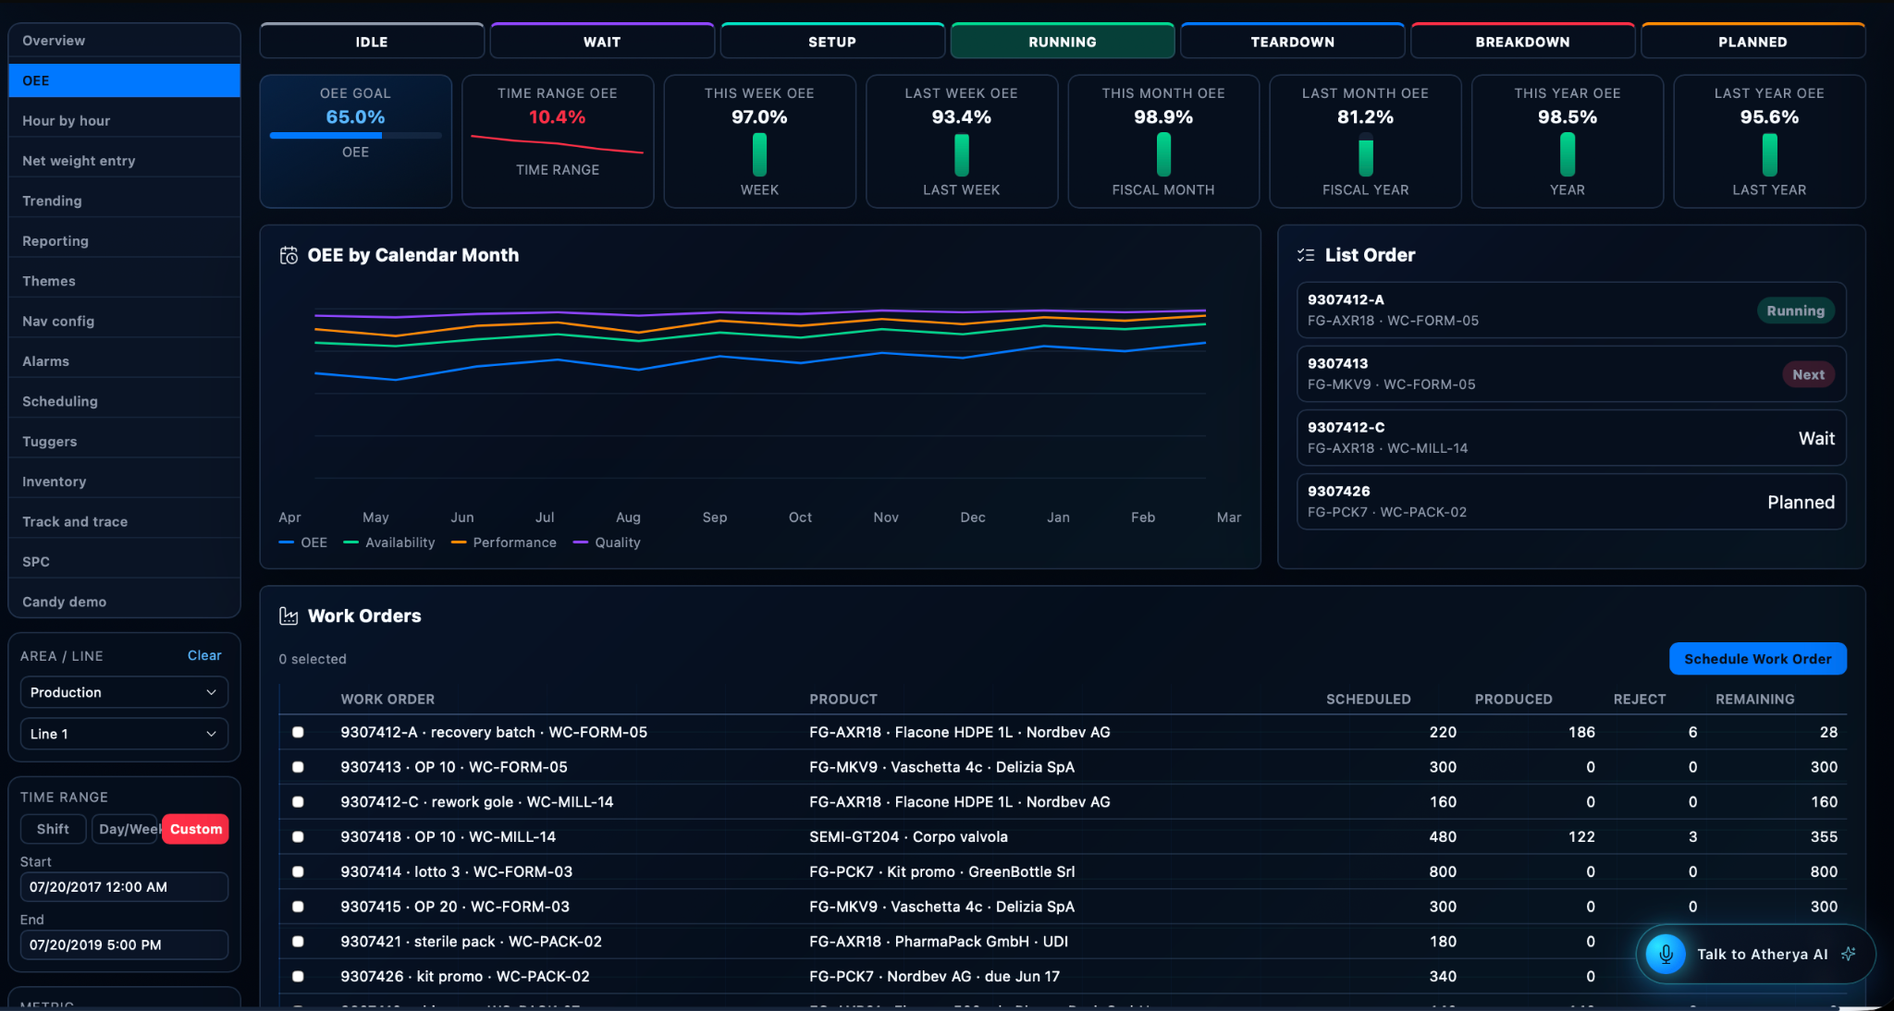The height and width of the screenshot is (1011, 1894).
Task: Check the 9307418 OP 10 row checkbox
Action: 298,836
